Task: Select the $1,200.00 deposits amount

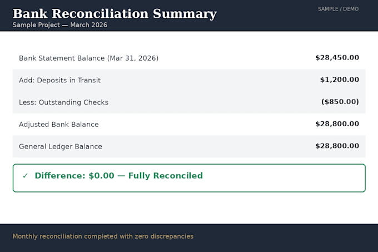Action: pyautogui.click(x=340, y=80)
